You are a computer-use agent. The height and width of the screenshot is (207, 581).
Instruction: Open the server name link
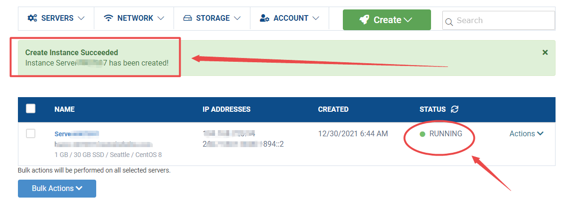click(x=76, y=134)
